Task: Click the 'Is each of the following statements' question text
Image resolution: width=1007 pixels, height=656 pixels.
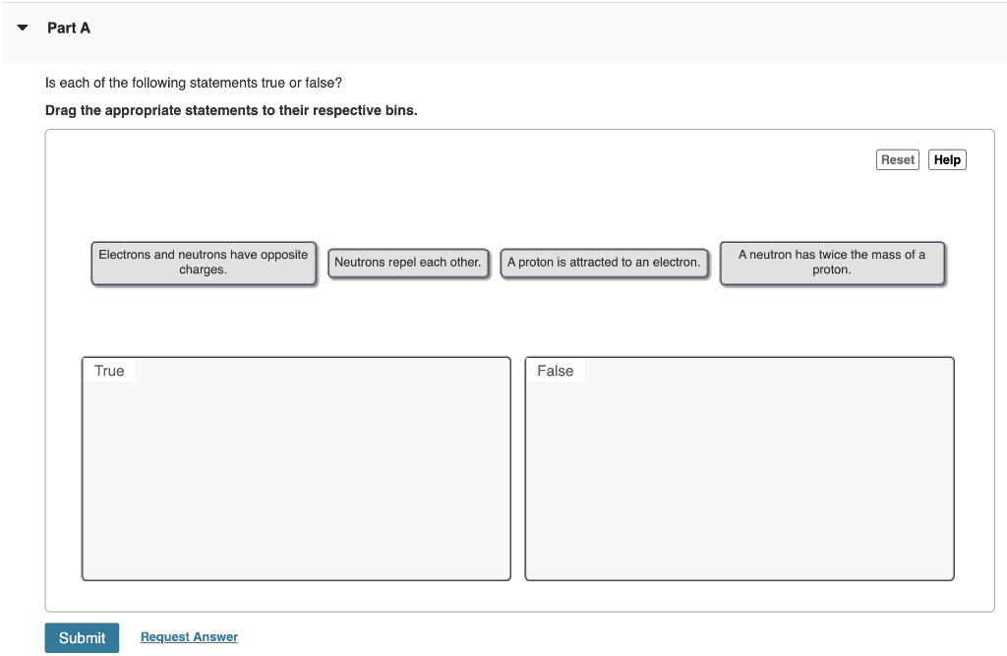Action: [x=194, y=83]
